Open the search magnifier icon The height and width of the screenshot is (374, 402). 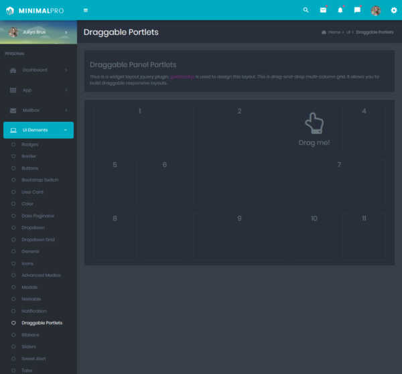click(306, 10)
